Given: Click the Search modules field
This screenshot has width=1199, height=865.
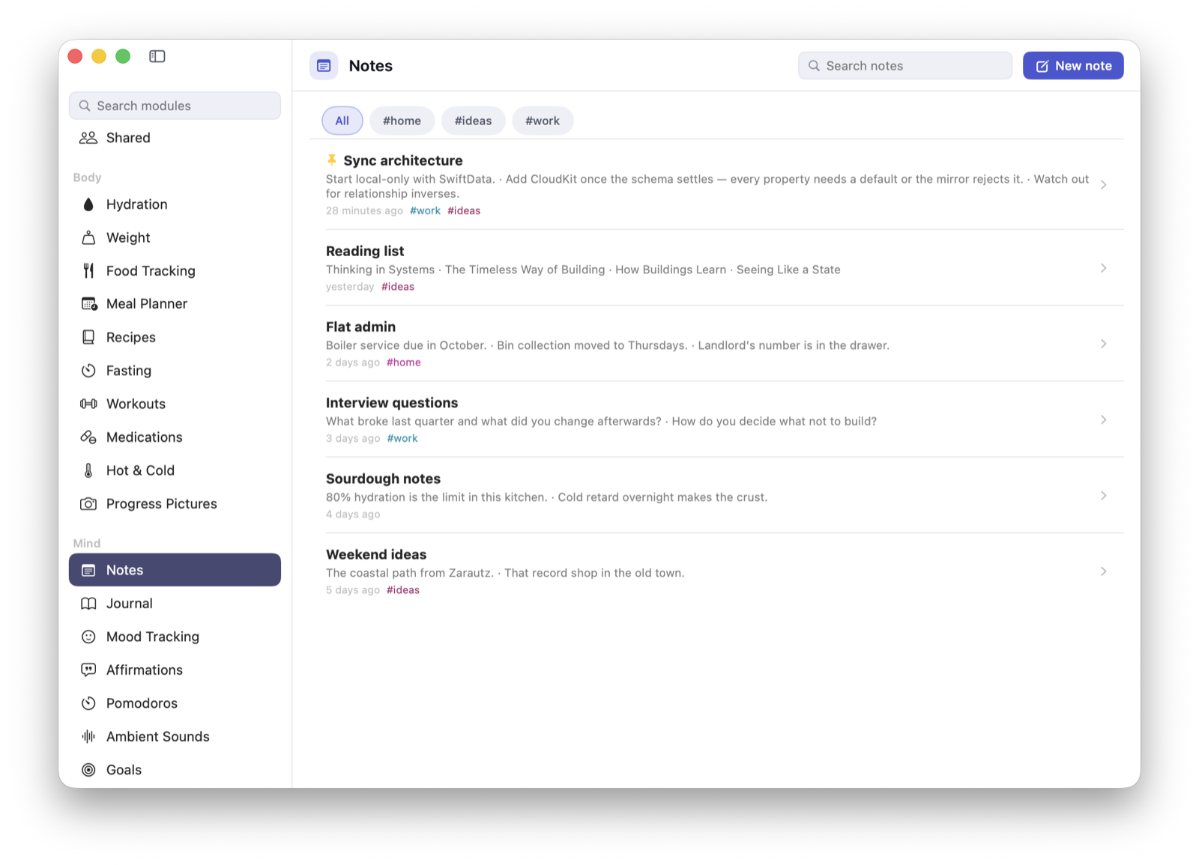Looking at the screenshot, I should pos(175,106).
